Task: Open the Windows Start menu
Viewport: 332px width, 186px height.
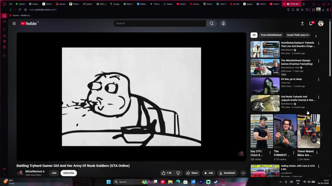Action: (109, 182)
